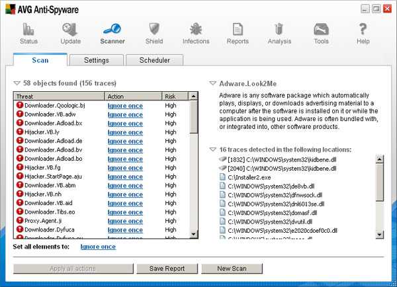Click file icon beside de8vb.dll

222,186
